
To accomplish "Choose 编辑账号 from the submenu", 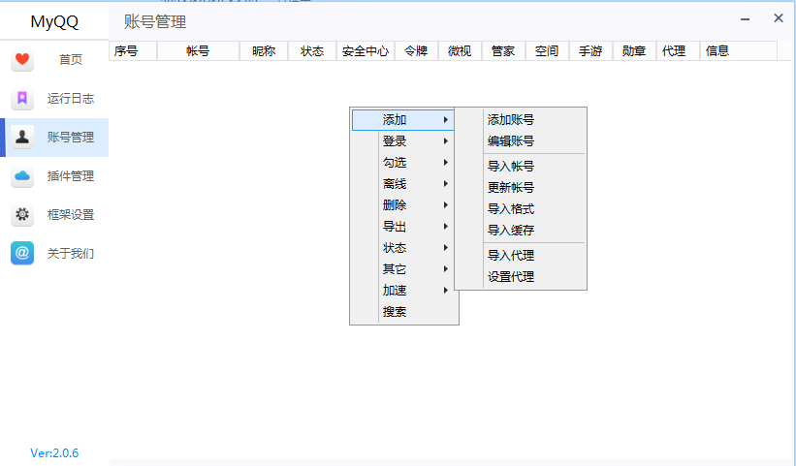I will pos(511,141).
